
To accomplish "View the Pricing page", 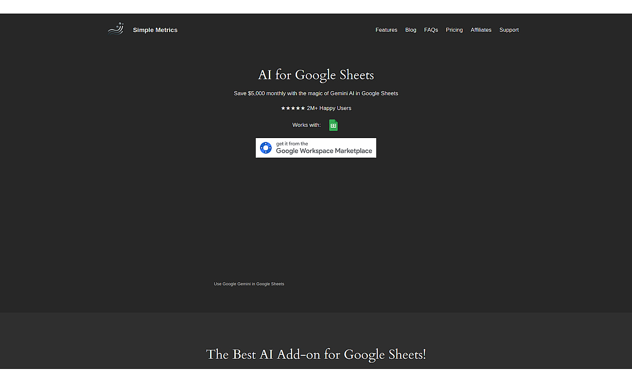I will 455,30.
